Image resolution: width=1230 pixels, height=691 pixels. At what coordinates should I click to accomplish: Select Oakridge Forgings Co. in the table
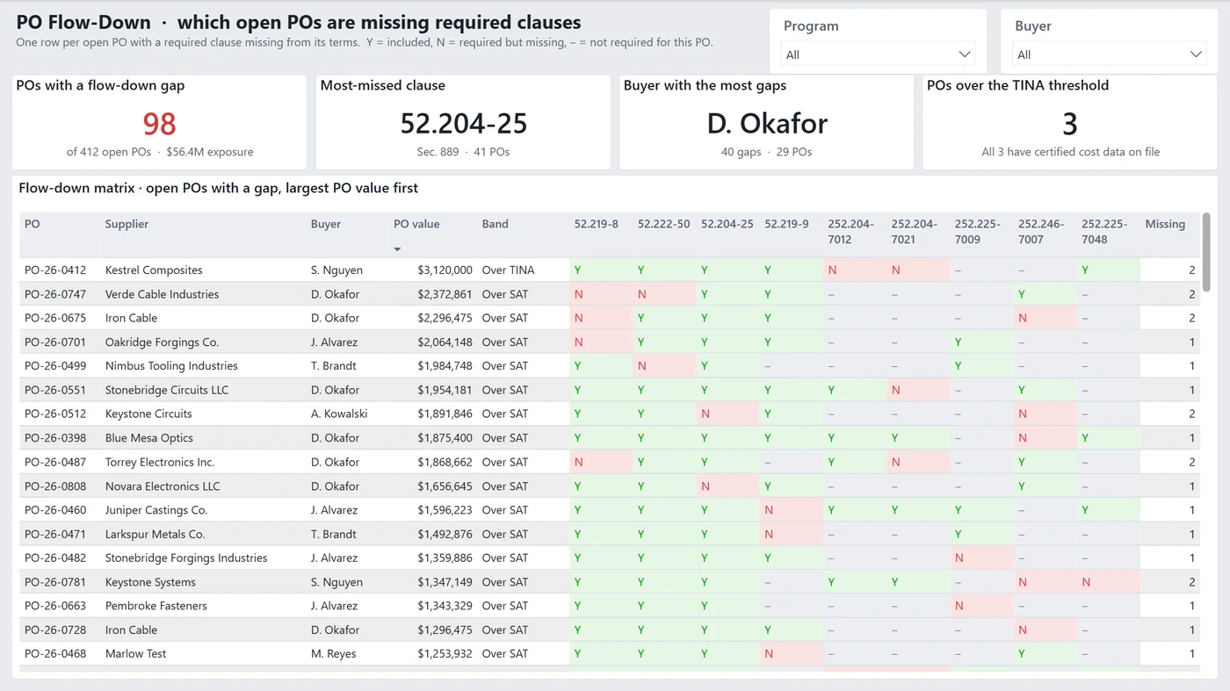tap(162, 342)
